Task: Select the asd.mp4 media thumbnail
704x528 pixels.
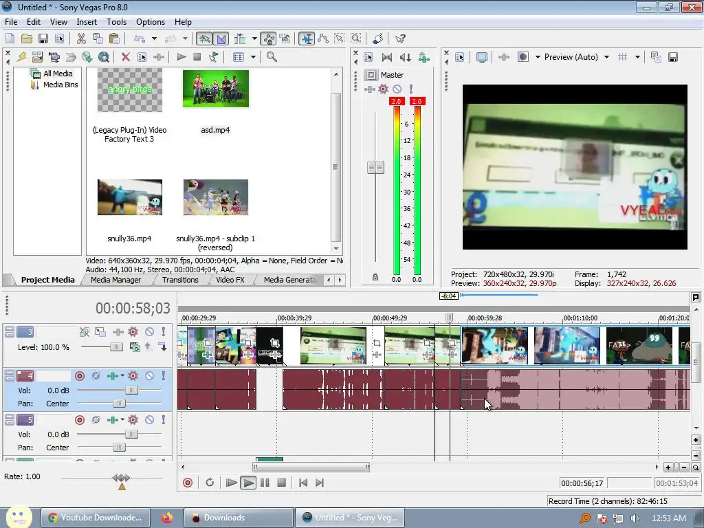Action: point(215,89)
